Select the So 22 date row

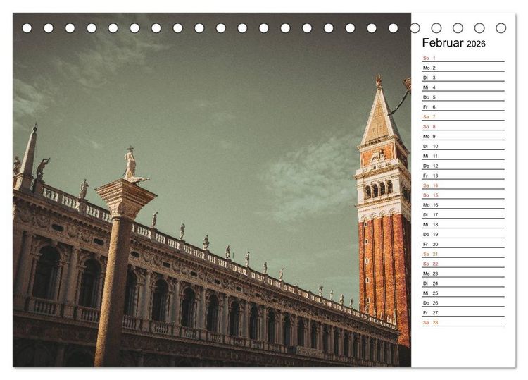[463, 264]
